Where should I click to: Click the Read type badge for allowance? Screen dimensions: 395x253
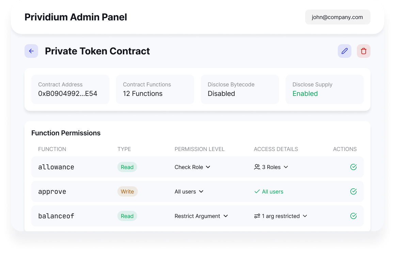[127, 167]
